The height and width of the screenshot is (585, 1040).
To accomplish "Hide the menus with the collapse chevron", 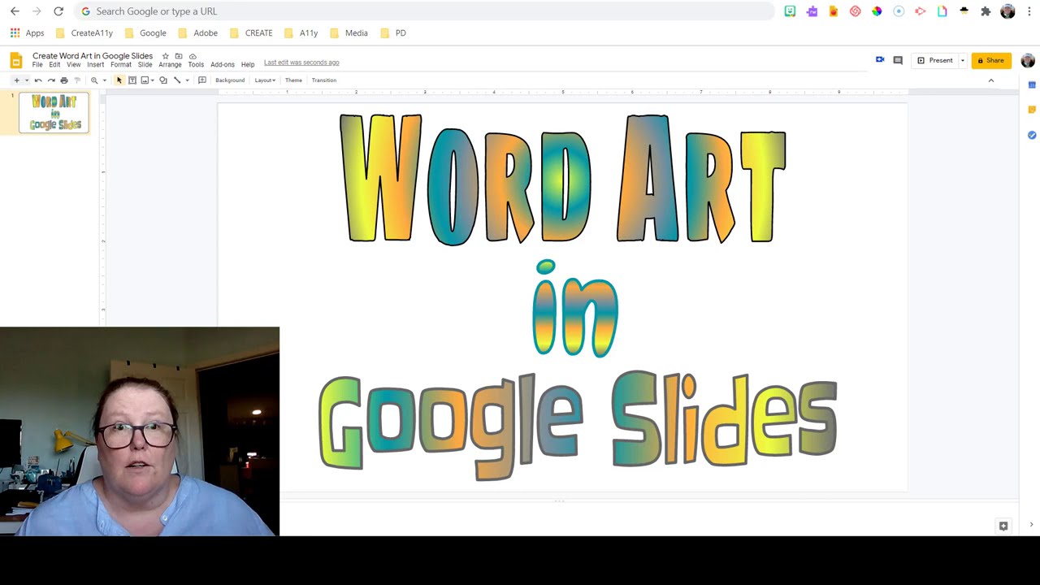I will [x=990, y=80].
